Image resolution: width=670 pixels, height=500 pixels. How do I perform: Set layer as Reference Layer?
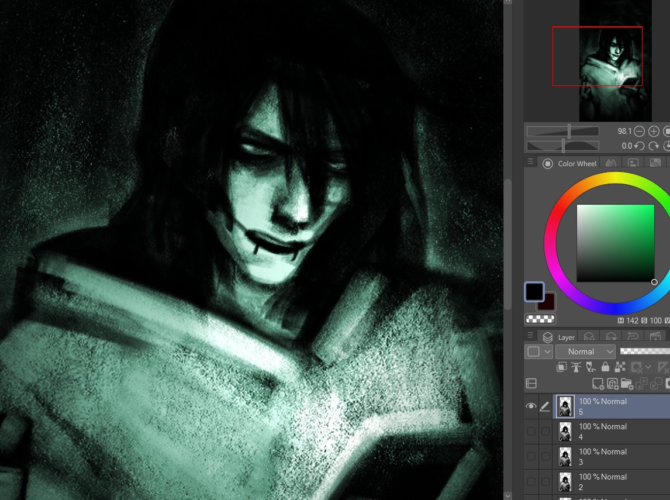tap(576, 367)
